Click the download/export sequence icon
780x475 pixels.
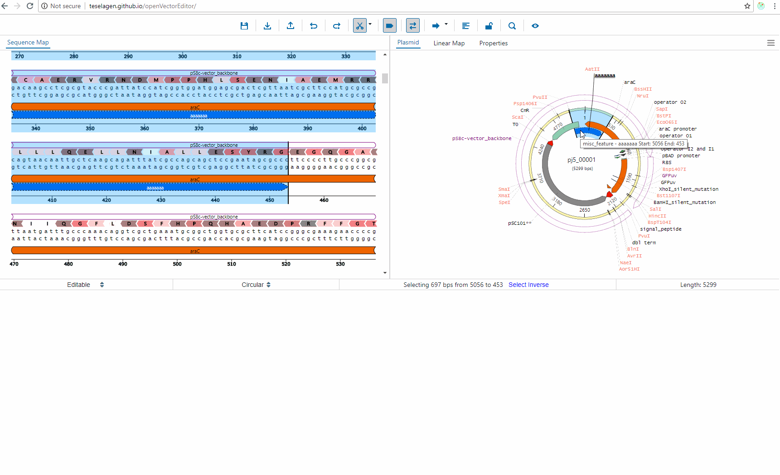267,26
